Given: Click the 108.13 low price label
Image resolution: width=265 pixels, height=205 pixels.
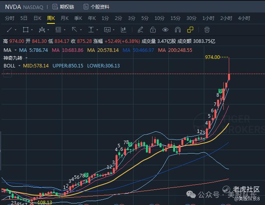Looking at the screenshot, I should click(x=45, y=202).
